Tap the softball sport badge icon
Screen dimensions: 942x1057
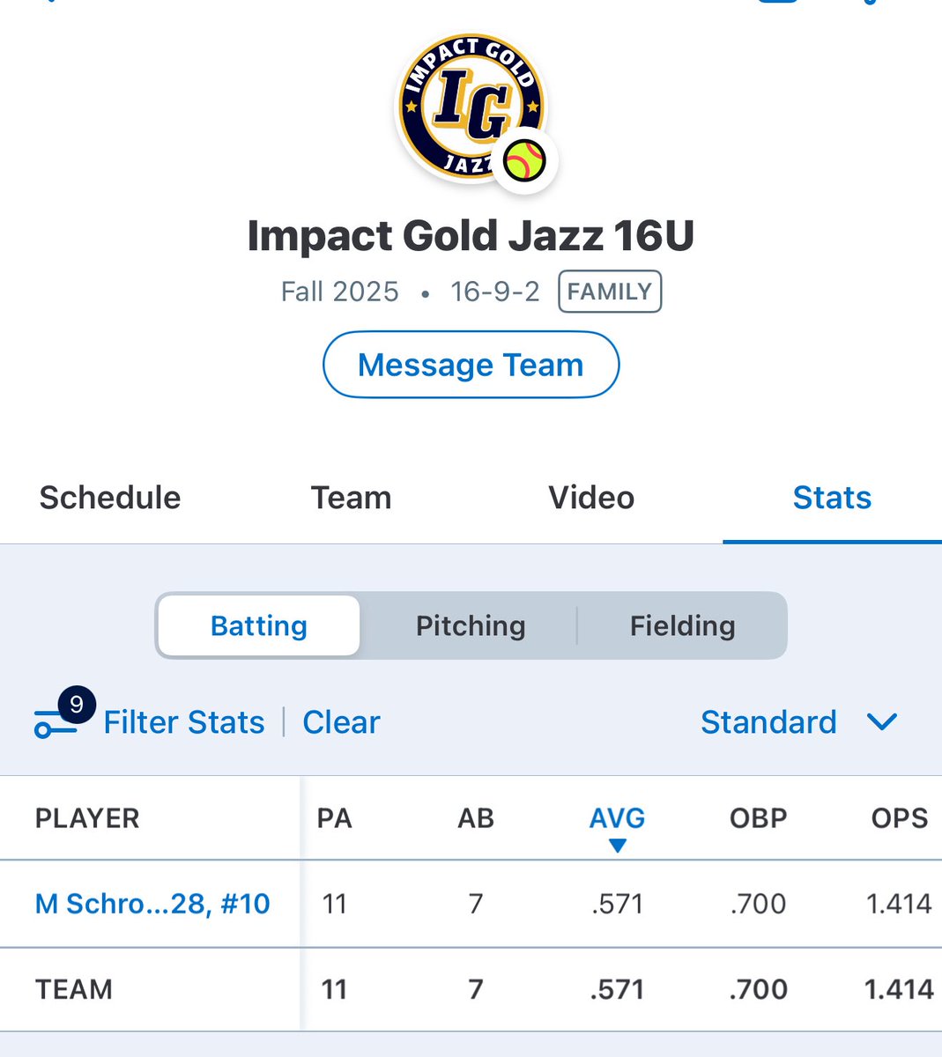pyautogui.click(x=524, y=162)
